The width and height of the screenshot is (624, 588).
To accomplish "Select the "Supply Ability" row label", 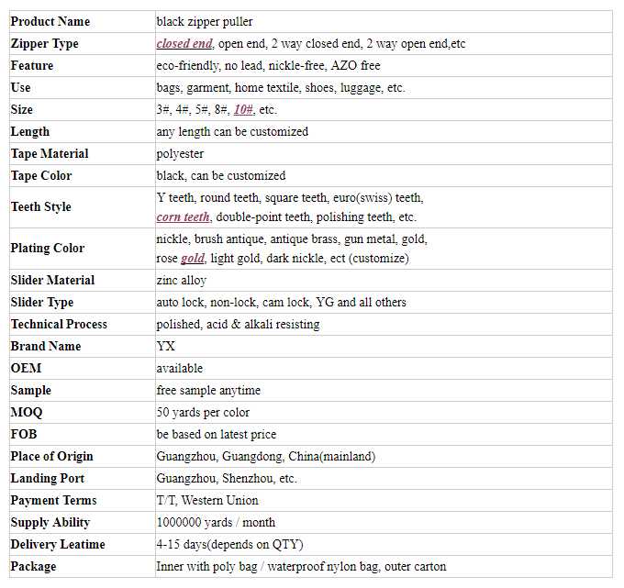I will pyautogui.click(x=50, y=523).
